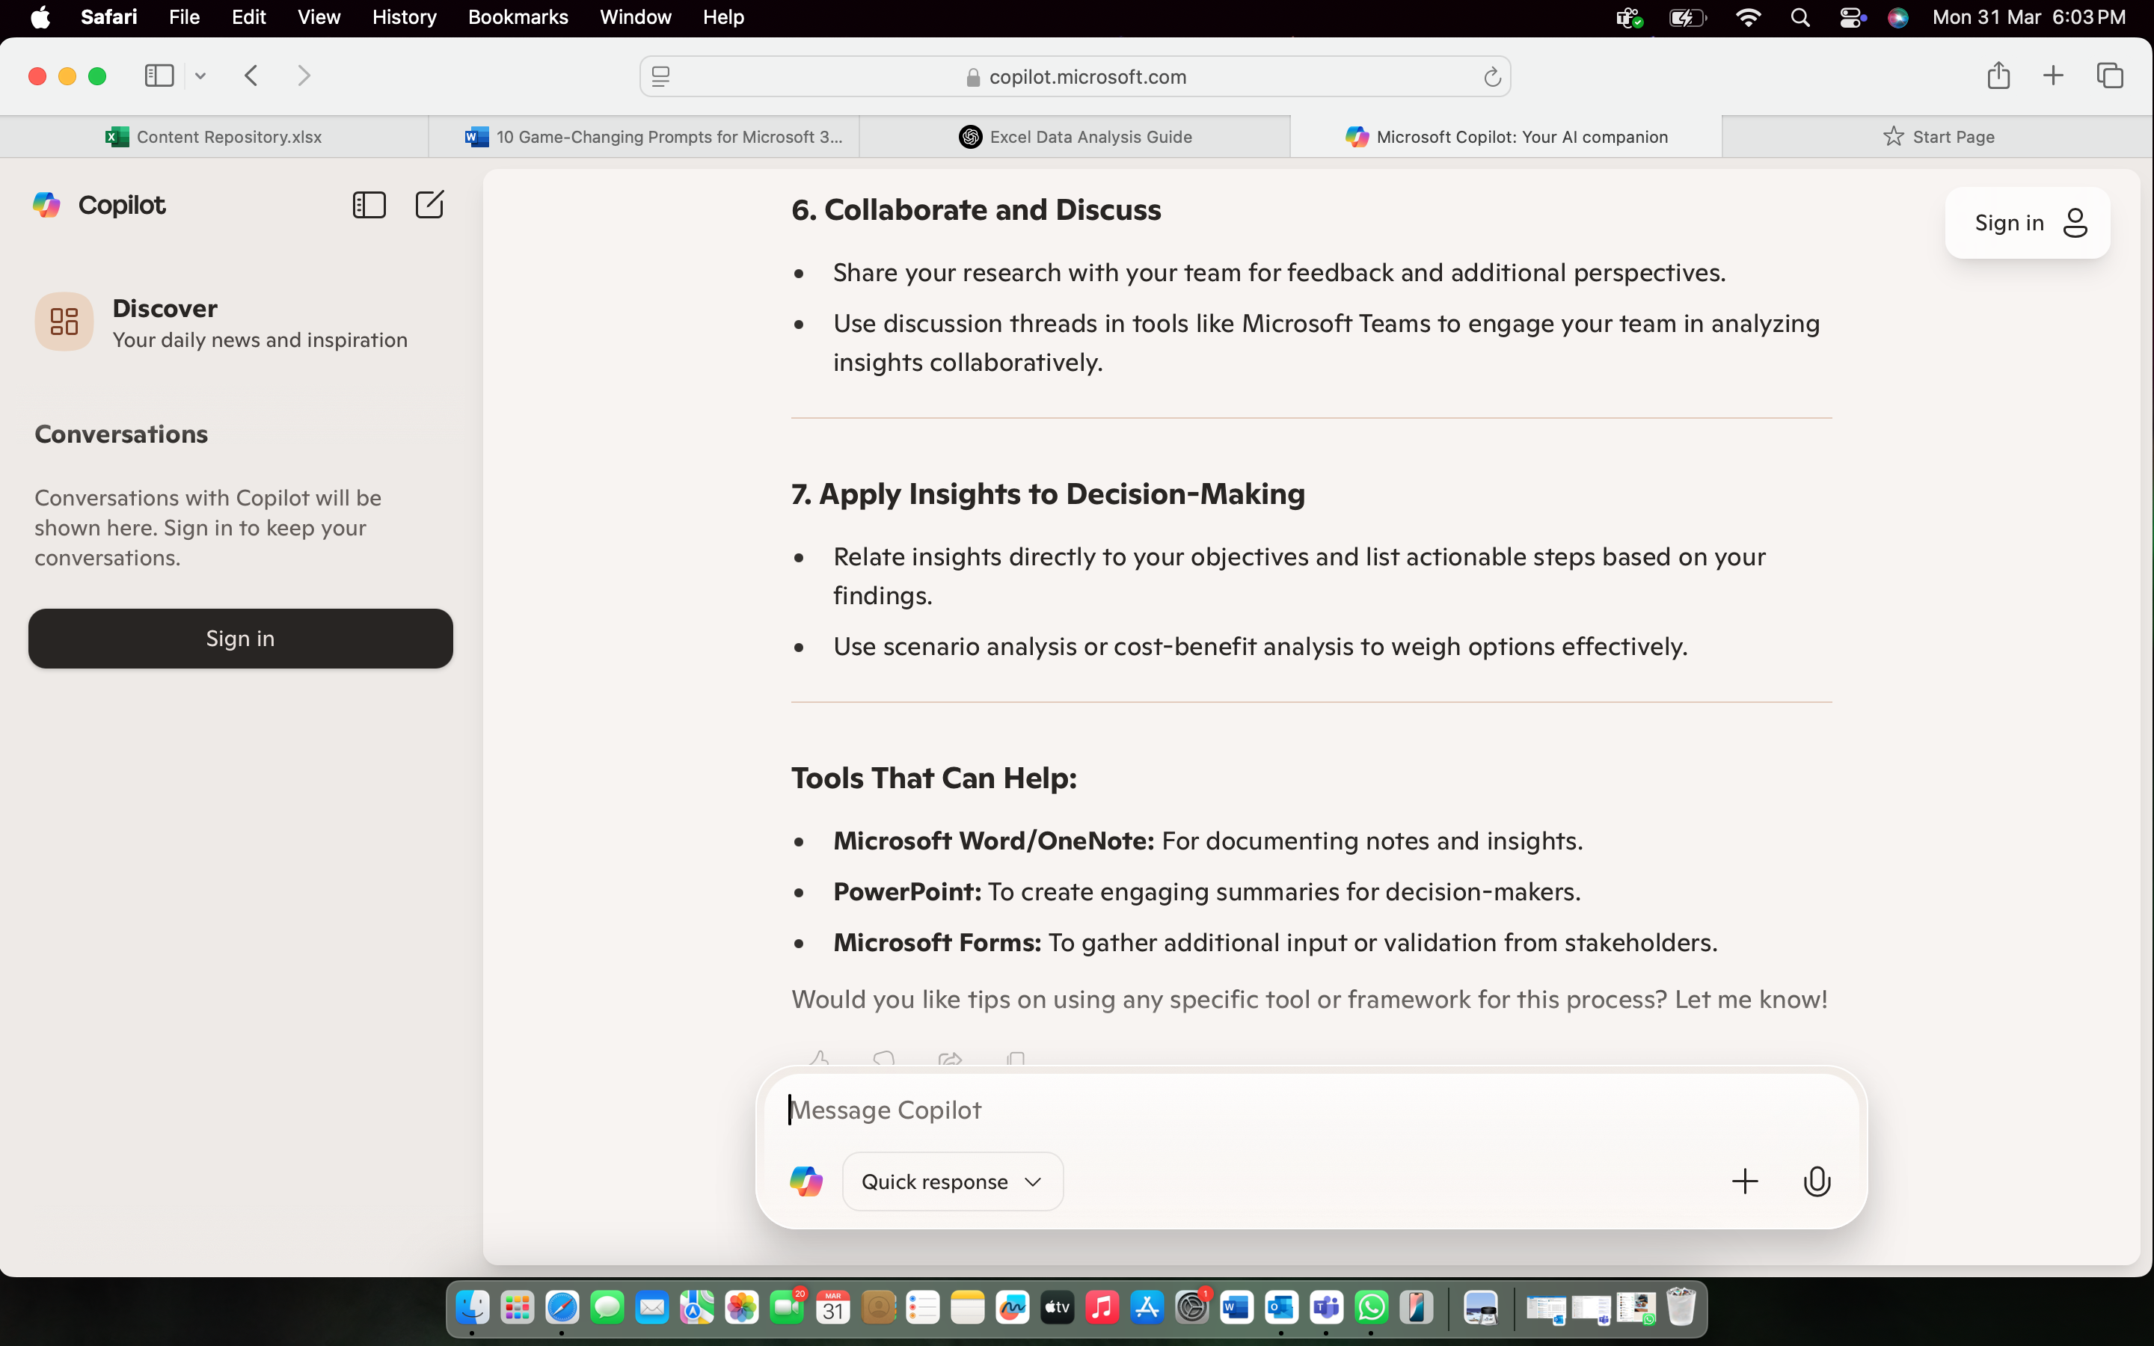
Task: Open the Window menu
Action: (636, 18)
